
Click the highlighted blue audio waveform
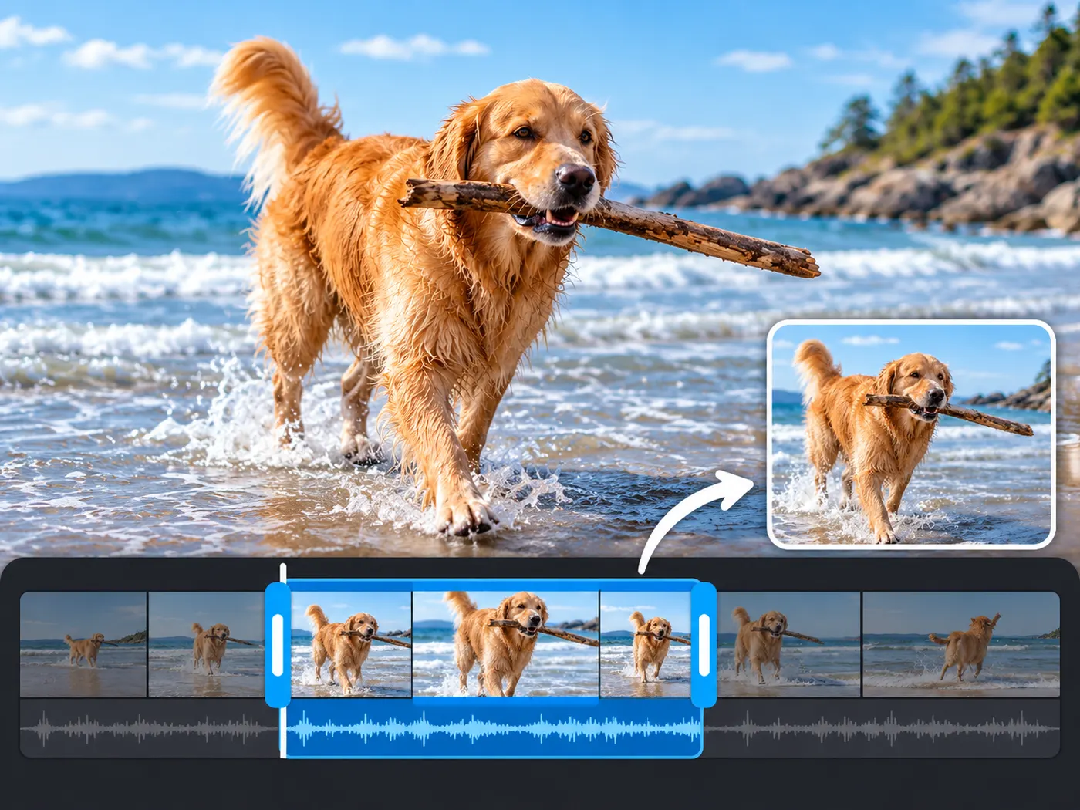[x=494, y=729]
